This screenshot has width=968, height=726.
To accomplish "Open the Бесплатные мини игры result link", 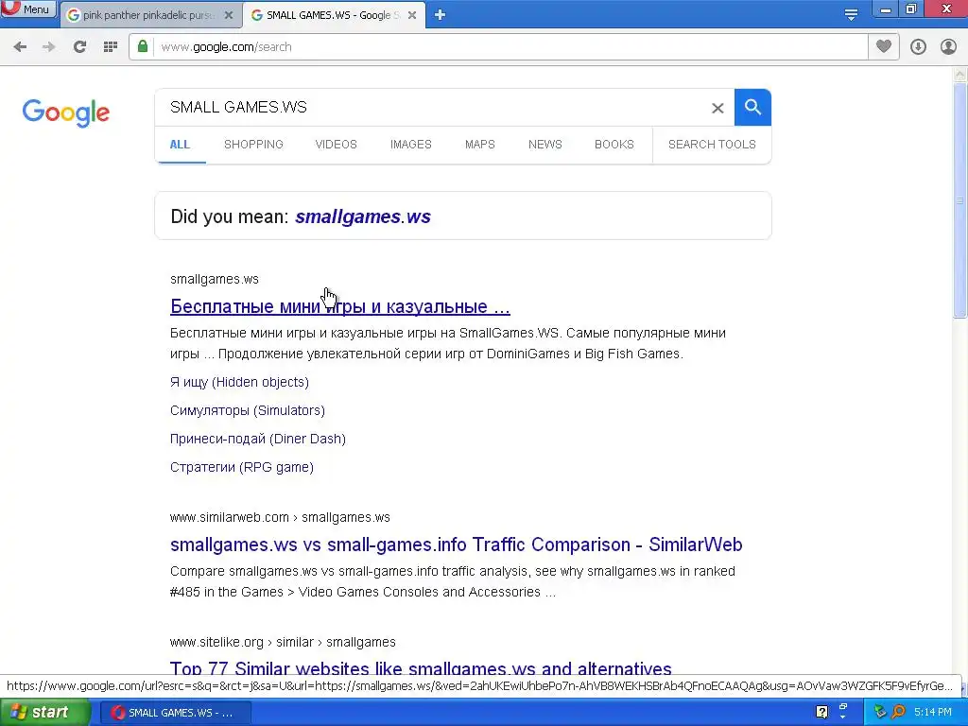I will tap(340, 306).
